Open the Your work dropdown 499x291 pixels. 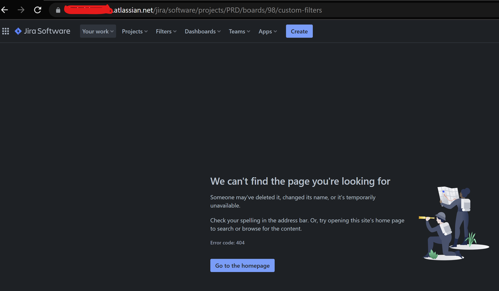pyautogui.click(x=98, y=31)
